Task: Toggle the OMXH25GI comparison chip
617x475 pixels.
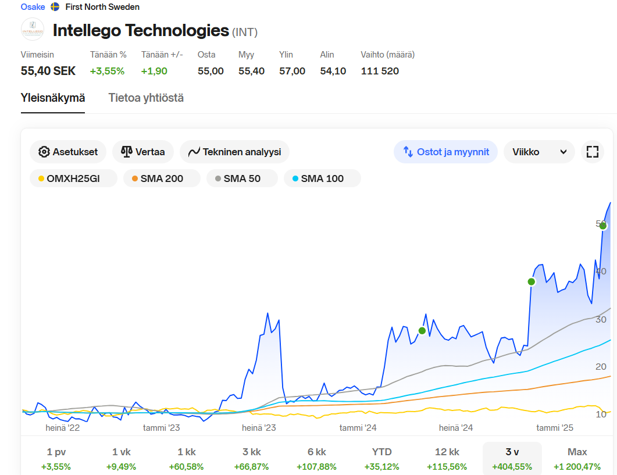Action: tap(74, 178)
